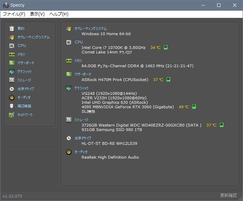Select マザーボード in the sidebar

[x=26, y=63]
